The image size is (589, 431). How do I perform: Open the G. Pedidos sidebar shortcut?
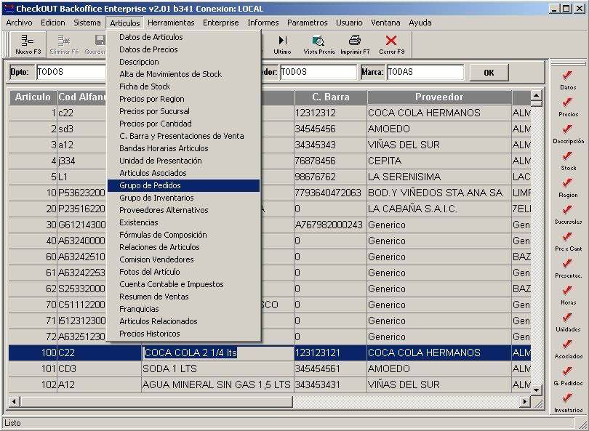568,376
